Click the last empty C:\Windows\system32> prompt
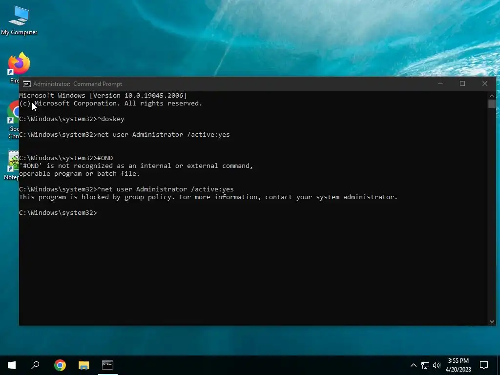 click(58, 213)
